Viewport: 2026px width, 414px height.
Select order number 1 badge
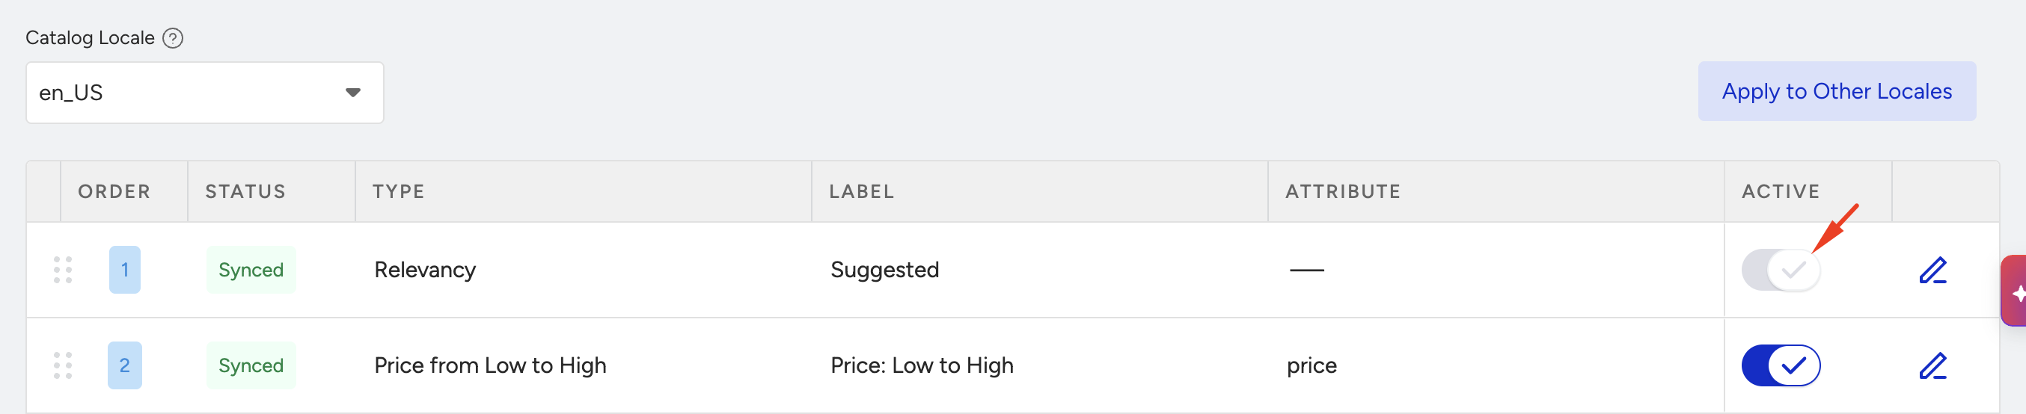tap(124, 270)
